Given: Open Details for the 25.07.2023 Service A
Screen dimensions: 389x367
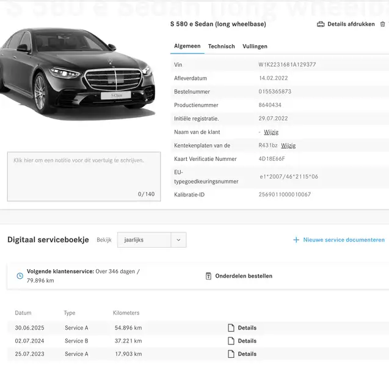Looking at the screenshot, I should pos(247,354).
